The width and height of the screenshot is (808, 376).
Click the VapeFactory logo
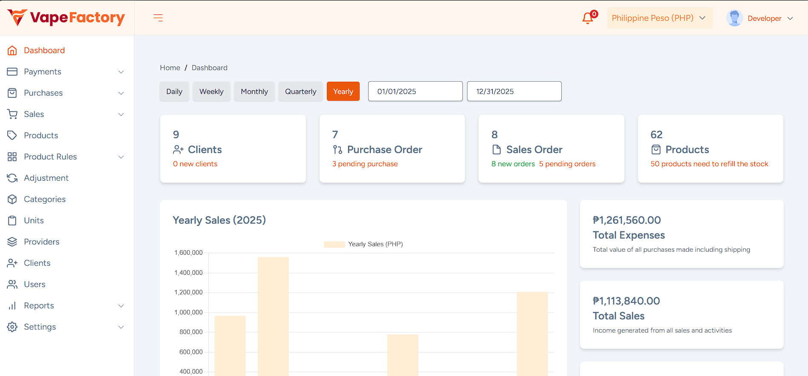coord(66,17)
